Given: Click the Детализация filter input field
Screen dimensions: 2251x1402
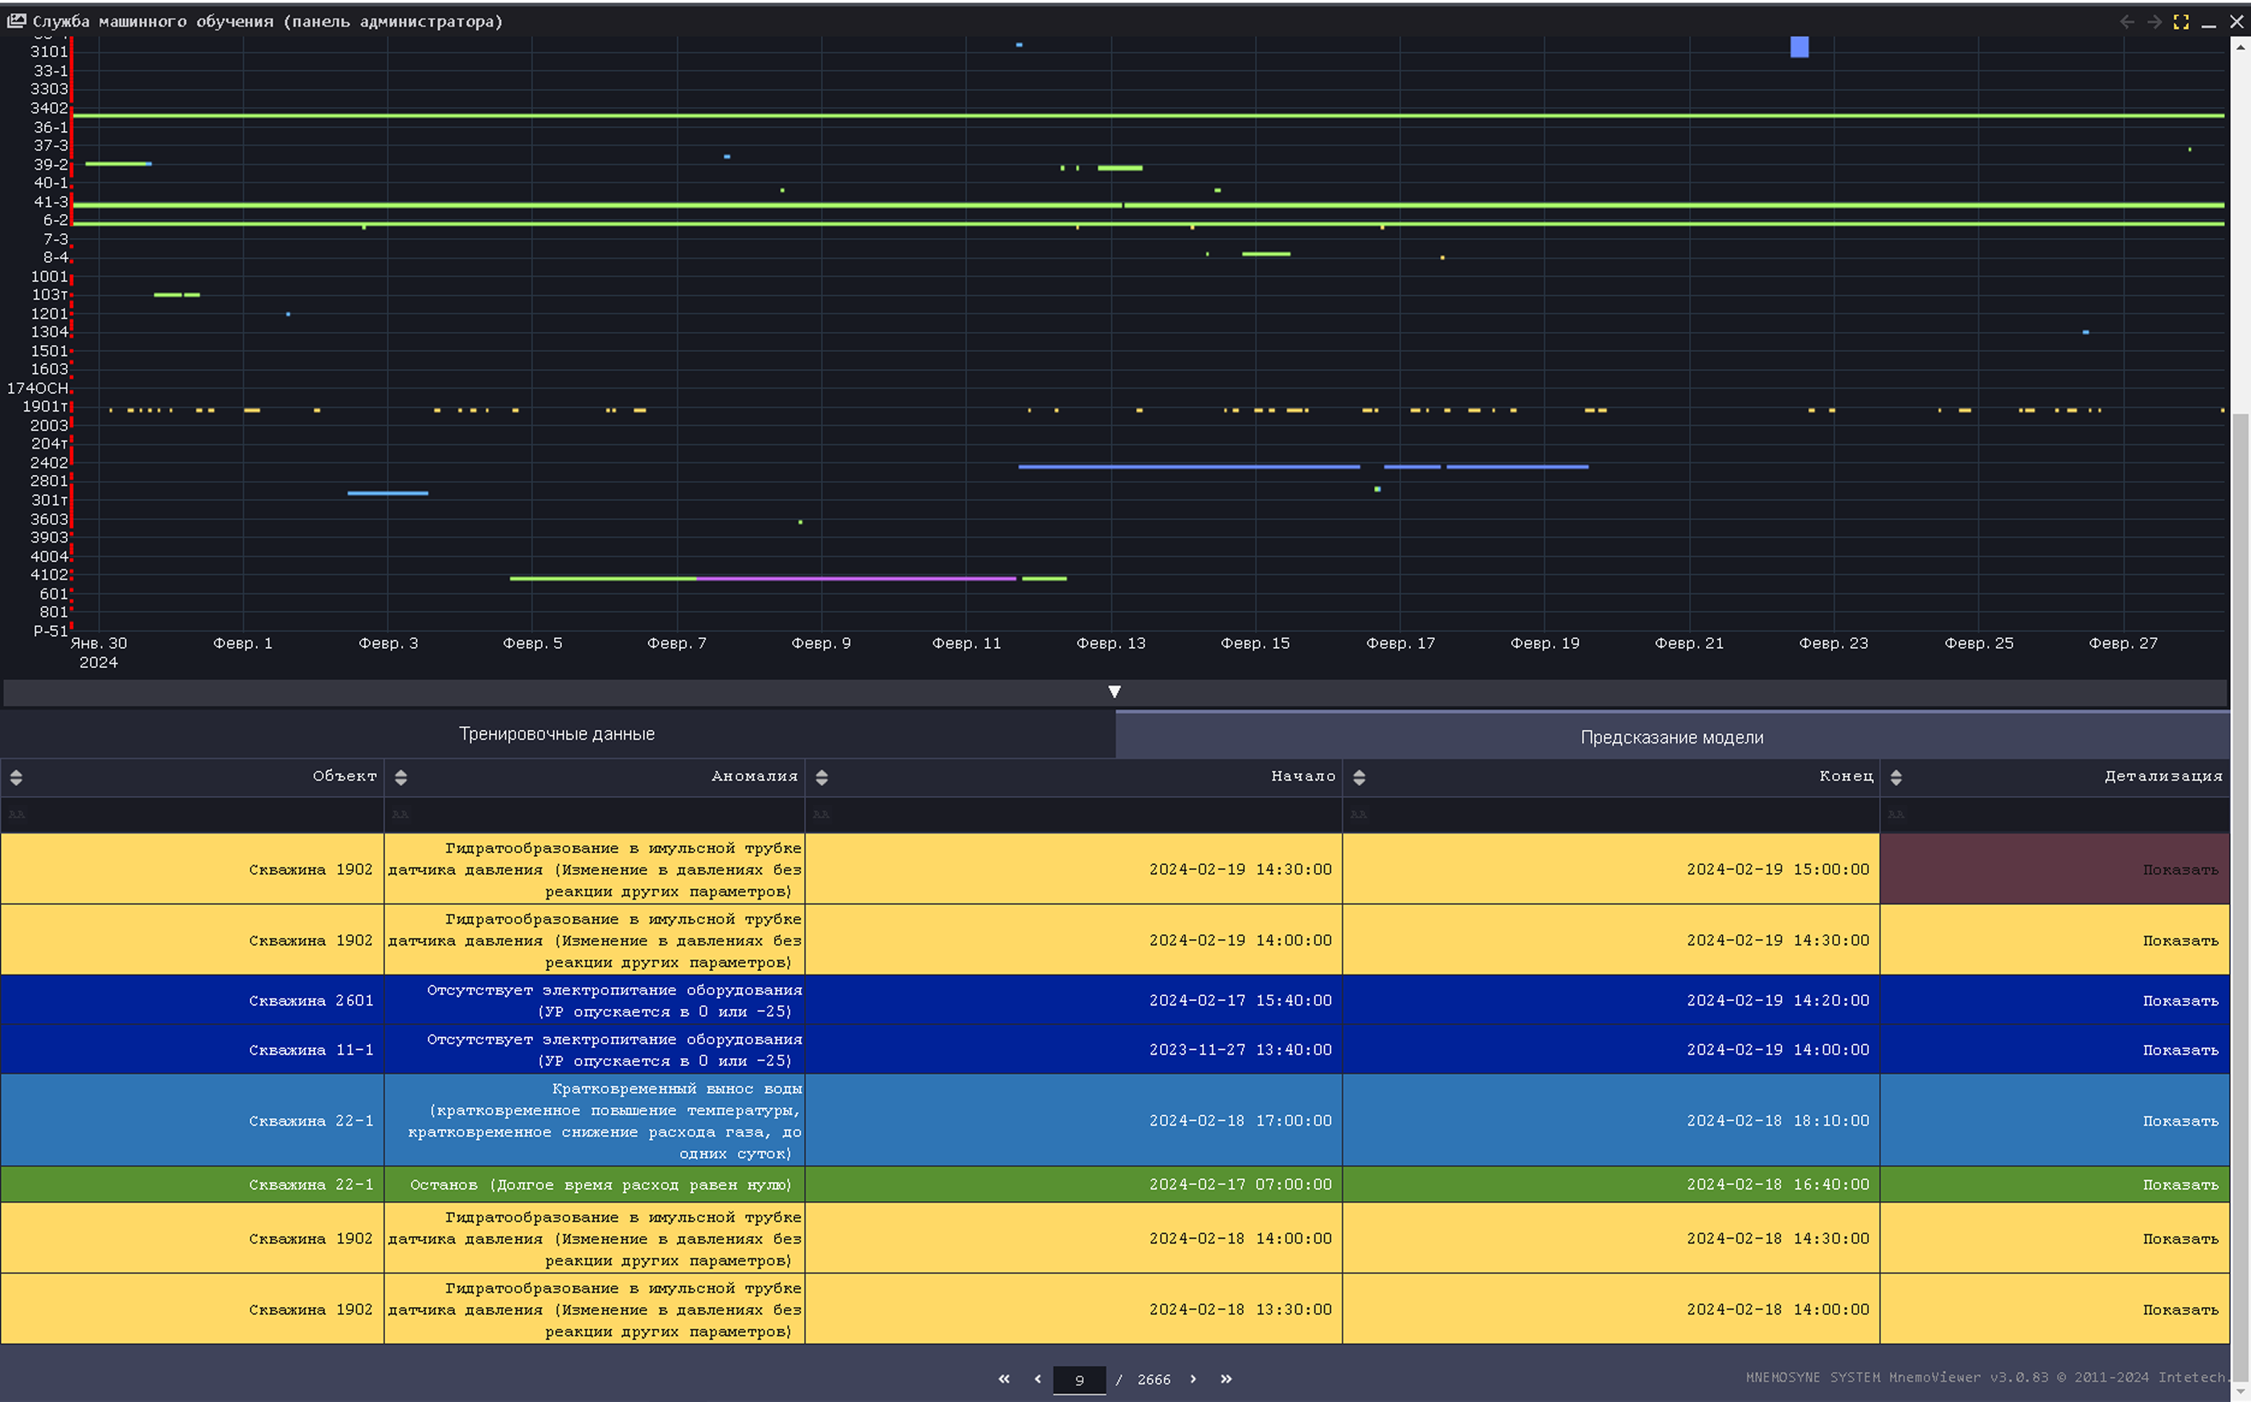Looking at the screenshot, I should pos(2055,814).
